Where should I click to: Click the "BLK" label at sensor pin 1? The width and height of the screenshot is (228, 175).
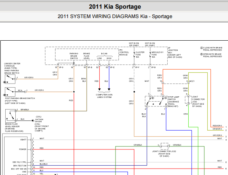coord(22,119)
